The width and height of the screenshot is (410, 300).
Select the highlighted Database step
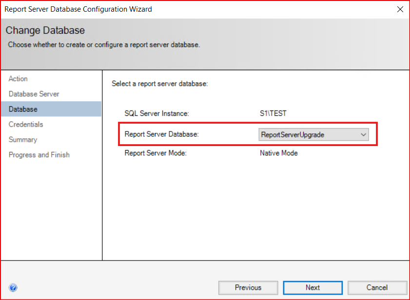pyautogui.click(x=23, y=109)
